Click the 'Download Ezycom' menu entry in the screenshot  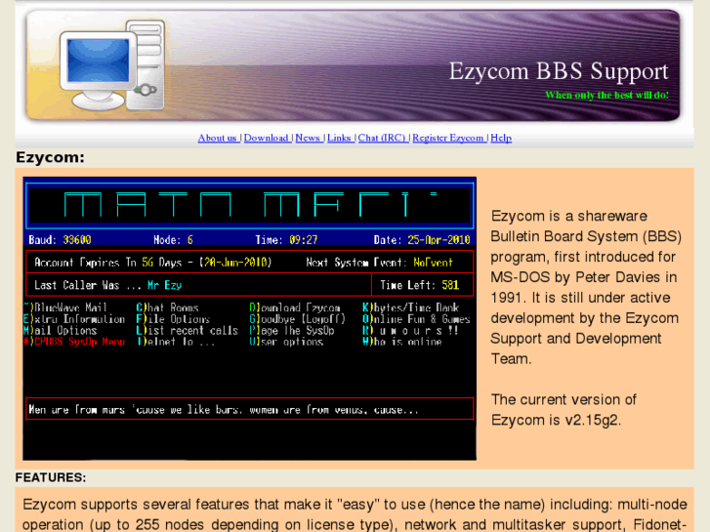click(x=294, y=307)
